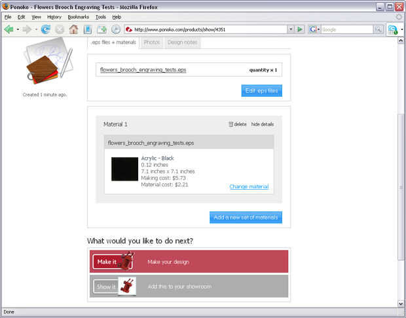
Task: Click delete for Material 1
Action: tap(240, 124)
